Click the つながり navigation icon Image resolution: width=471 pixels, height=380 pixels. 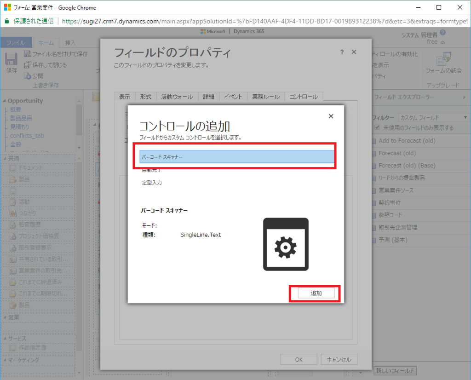point(12,213)
